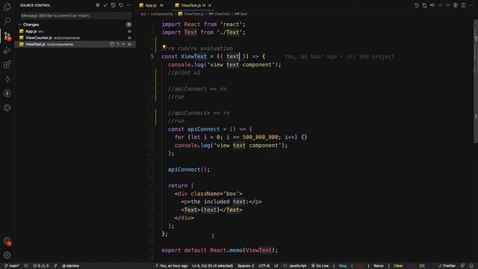Close the ViewText.js tab
Viewport: 478px width, 269px height.
point(210,5)
